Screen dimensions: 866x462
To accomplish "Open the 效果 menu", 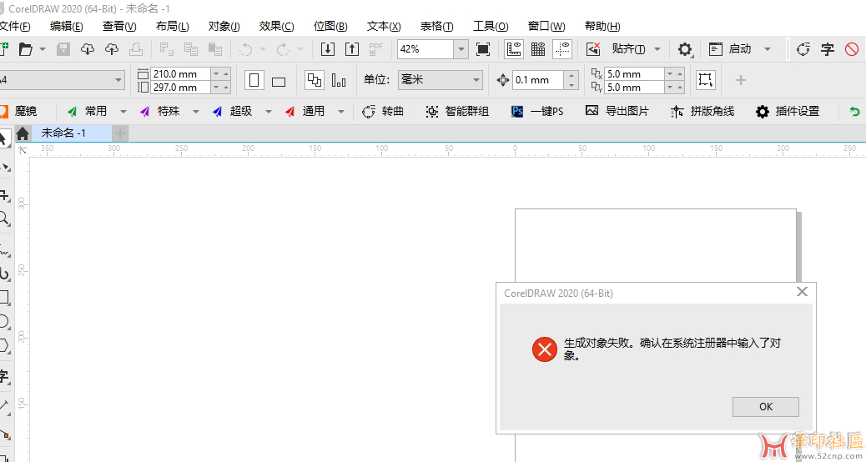I will (276, 26).
